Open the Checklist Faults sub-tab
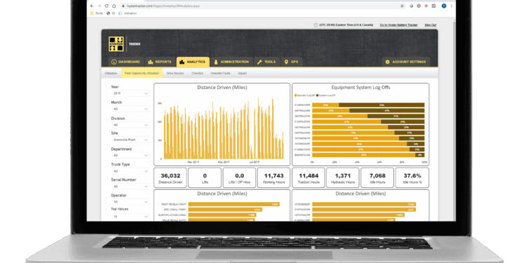This screenshot has width=526, height=263. tap(220, 73)
